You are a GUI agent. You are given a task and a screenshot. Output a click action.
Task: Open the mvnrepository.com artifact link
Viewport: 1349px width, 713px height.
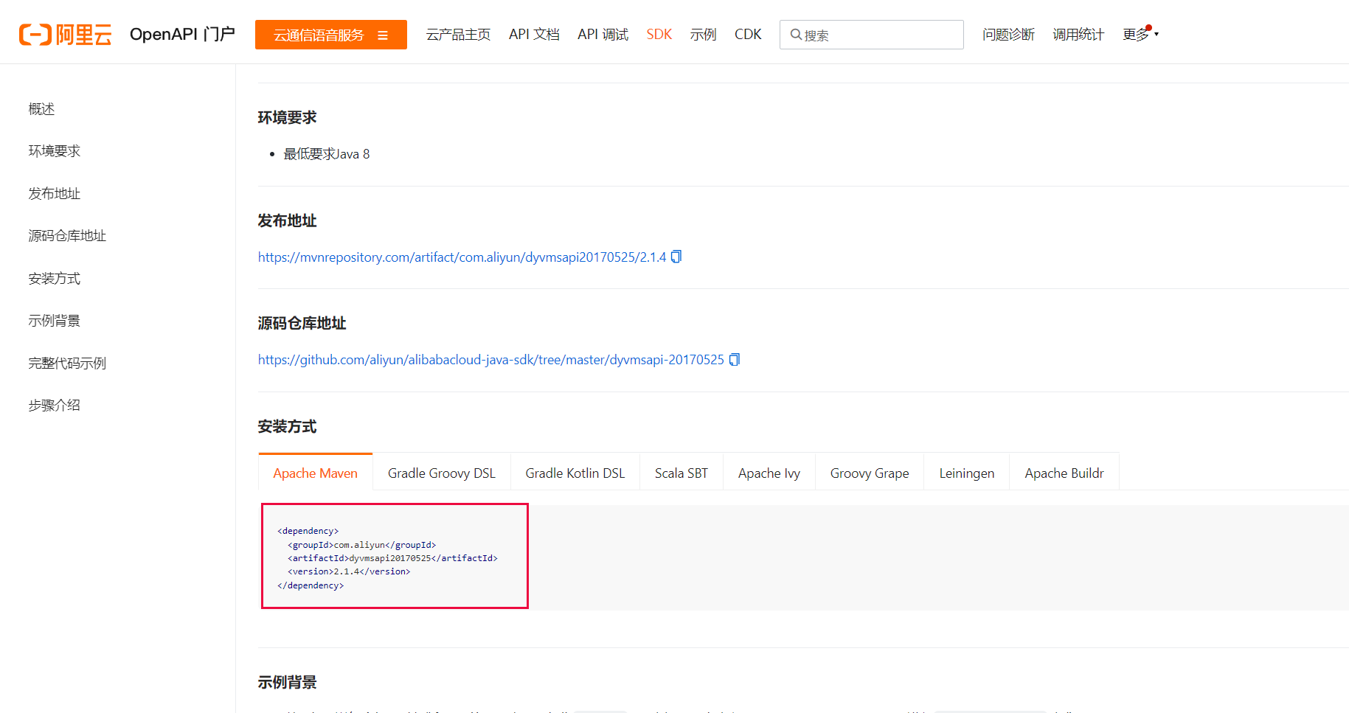pos(462,257)
